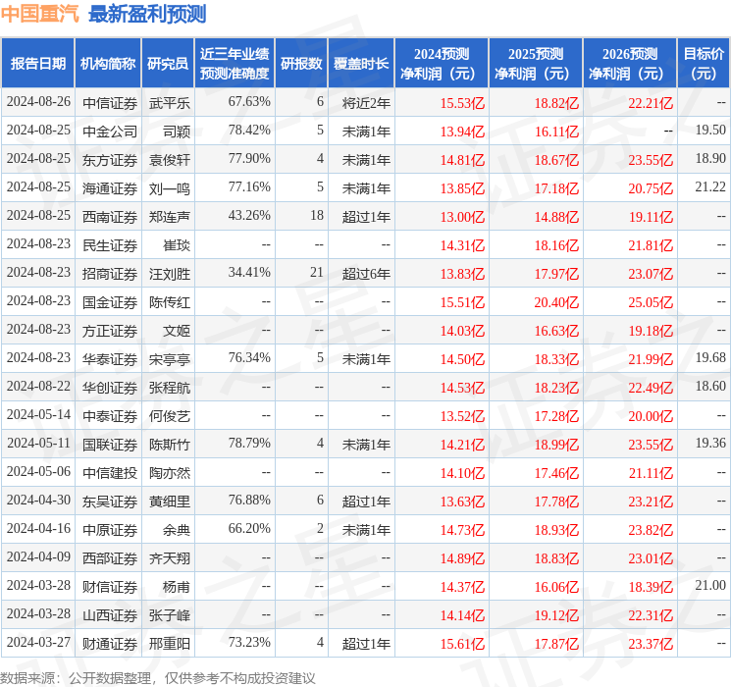Click the 研究员 column header

tap(168, 64)
